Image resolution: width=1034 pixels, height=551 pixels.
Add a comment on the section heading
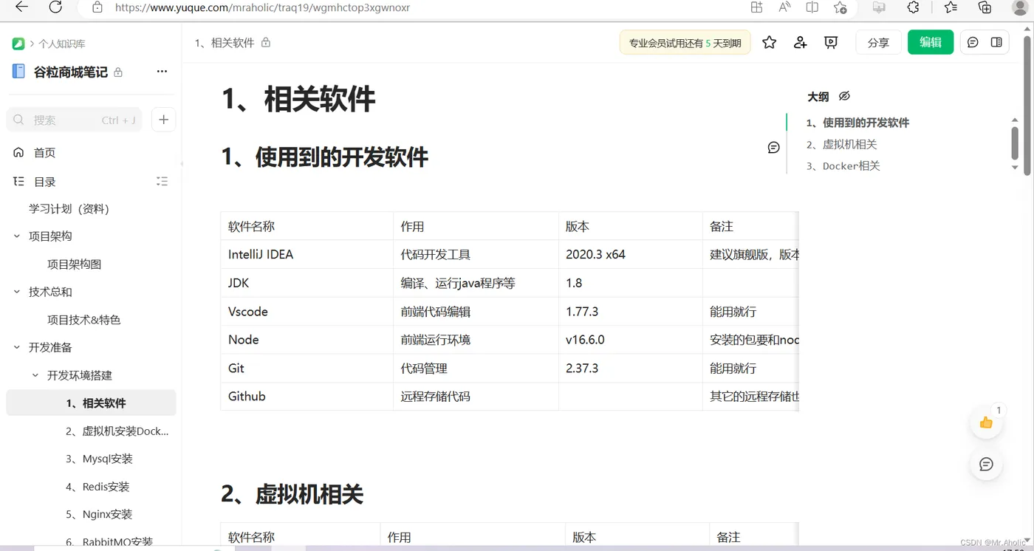pos(773,148)
